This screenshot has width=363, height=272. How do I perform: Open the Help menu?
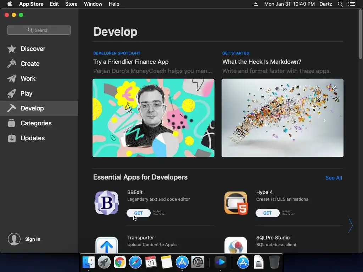(x=114, y=4)
